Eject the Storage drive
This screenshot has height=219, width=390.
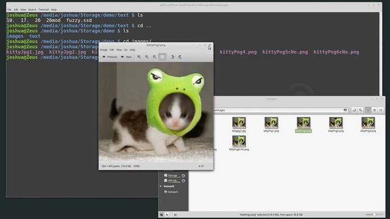[183, 176]
